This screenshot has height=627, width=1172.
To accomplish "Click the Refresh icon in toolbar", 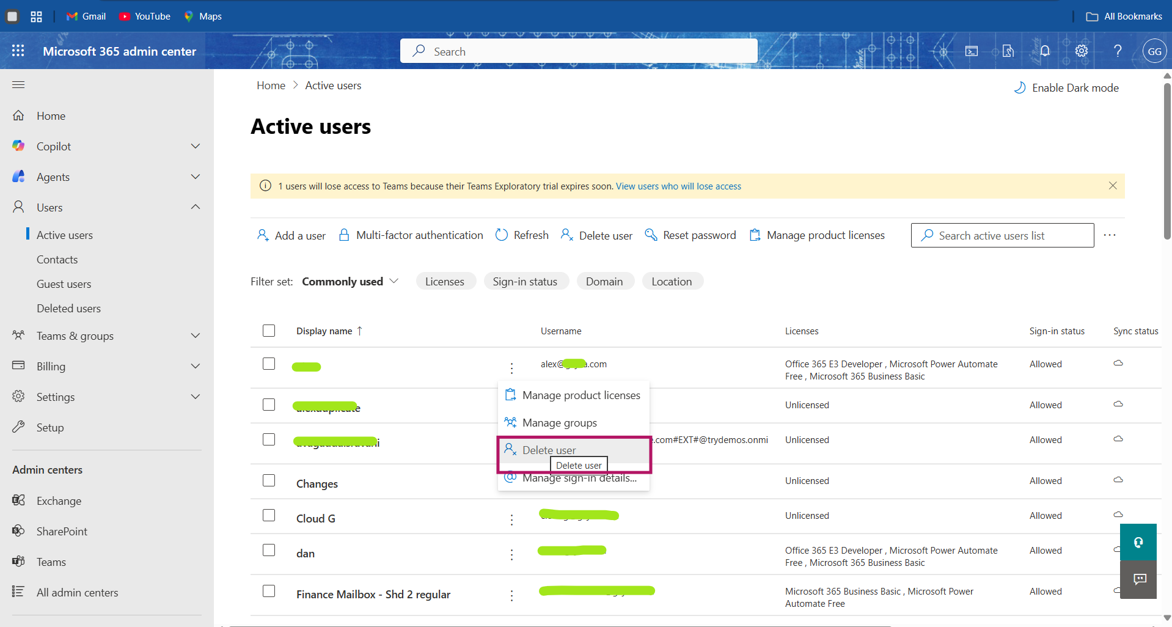I will pos(502,235).
